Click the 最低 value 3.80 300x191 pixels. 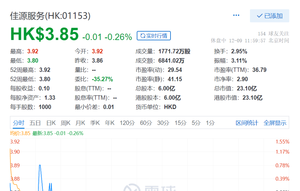click(x=33, y=61)
